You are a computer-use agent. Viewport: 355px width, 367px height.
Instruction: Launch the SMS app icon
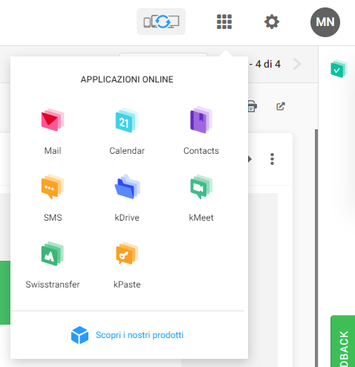(53, 186)
